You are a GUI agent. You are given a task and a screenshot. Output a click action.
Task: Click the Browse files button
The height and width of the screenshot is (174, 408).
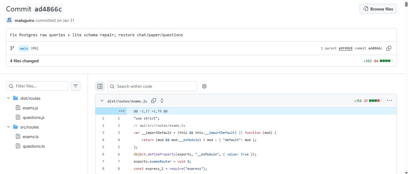(378, 9)
